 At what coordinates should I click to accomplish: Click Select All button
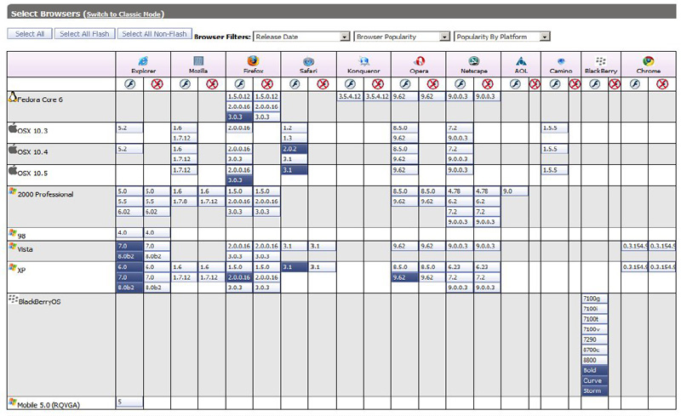(x=30, y=34)
